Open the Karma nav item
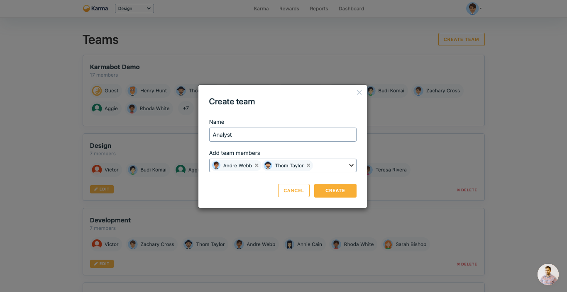Screen dimensions: 567x292 tap(261, 9)
